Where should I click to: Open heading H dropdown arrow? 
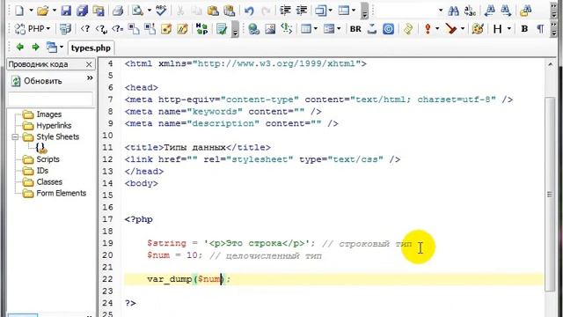509,28
